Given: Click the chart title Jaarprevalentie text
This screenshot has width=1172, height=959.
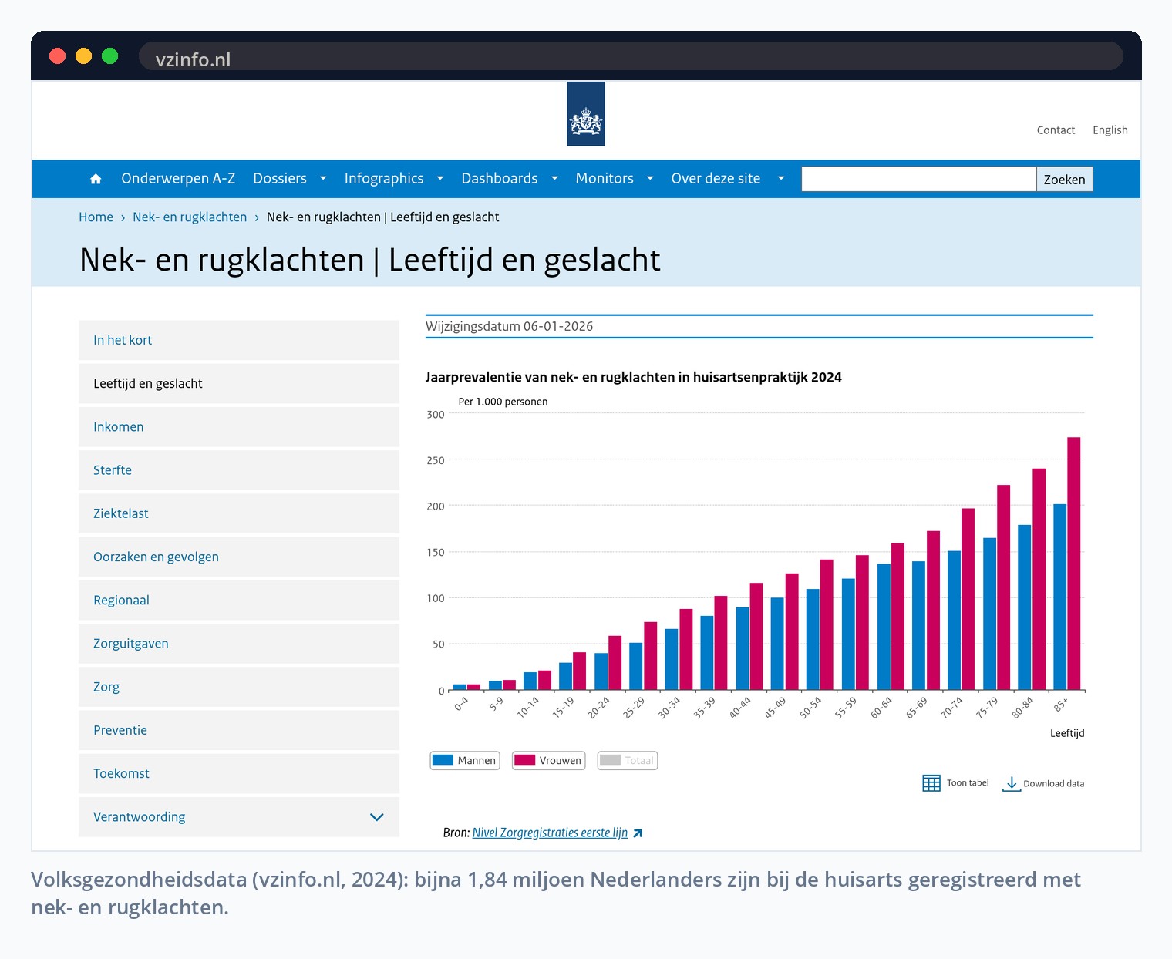Looking at the screenshot, I should click(x=634, y=378).
